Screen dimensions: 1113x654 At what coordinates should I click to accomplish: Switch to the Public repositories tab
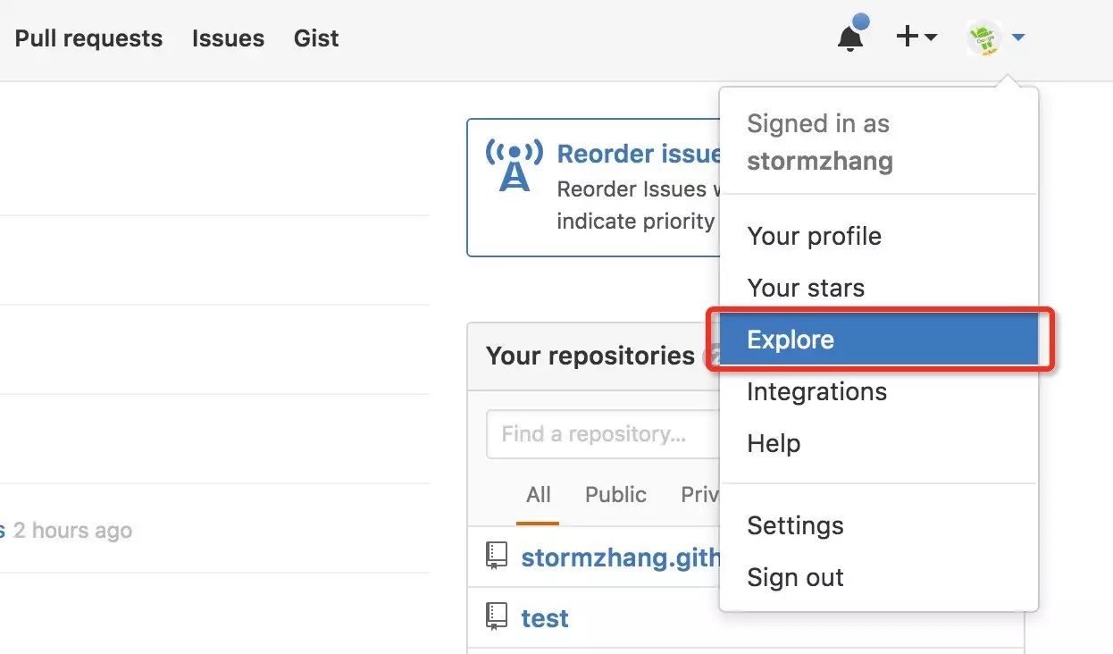[615, 495]
